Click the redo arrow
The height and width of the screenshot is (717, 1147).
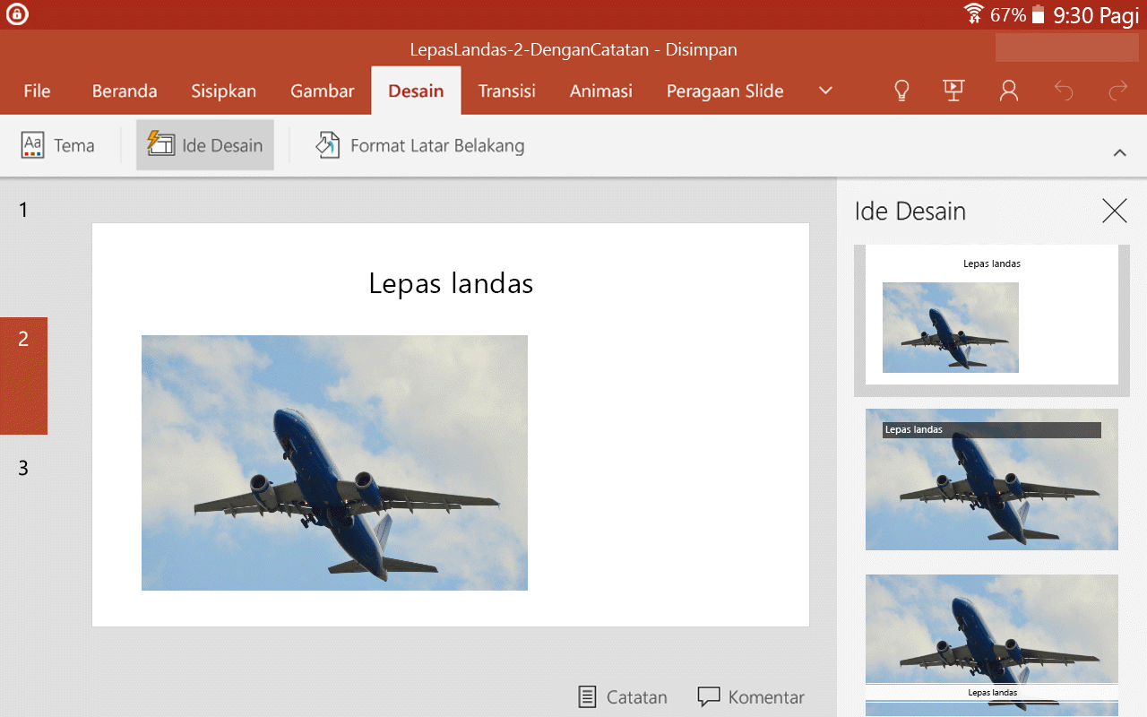[x=1117, y=91]
